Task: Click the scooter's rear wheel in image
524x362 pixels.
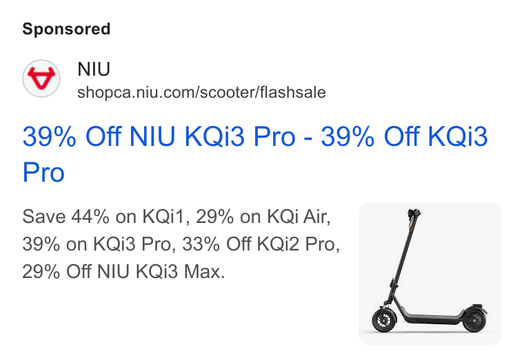Action: [x=474, y=321]
